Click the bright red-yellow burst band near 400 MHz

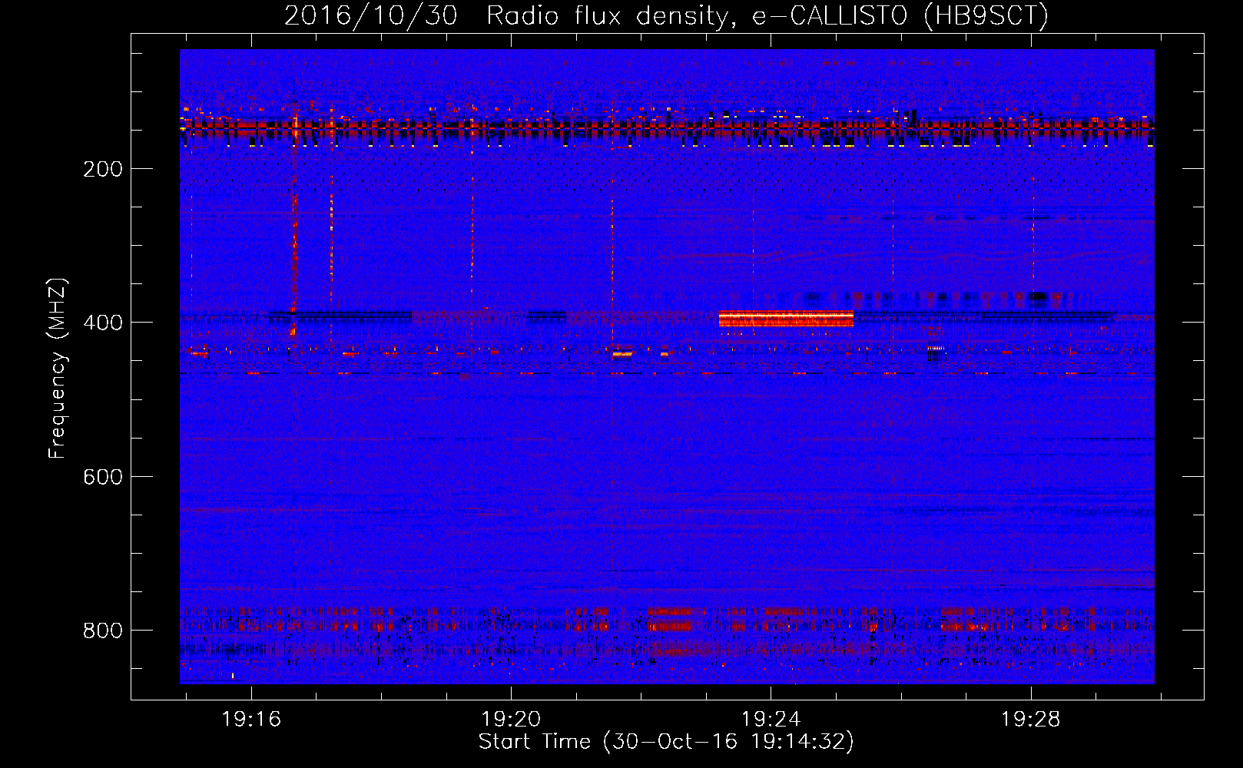click(786, 319)
